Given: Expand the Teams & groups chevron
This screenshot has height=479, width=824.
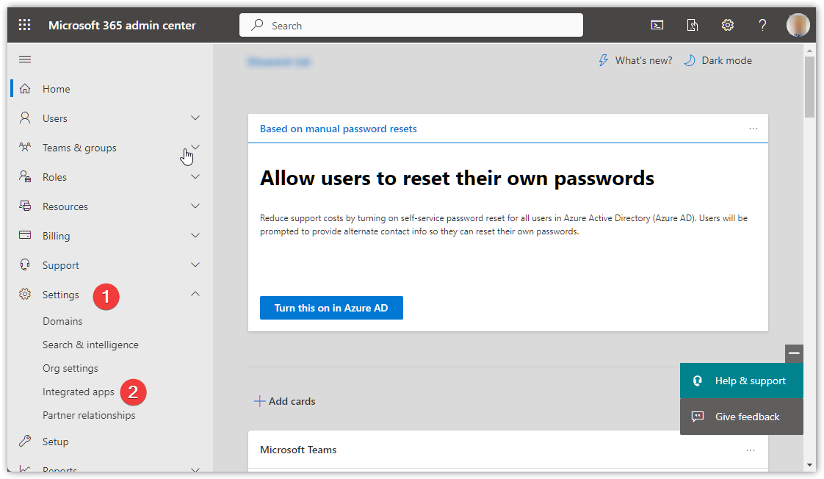Looking at the screenshot, I should (195, 147).
